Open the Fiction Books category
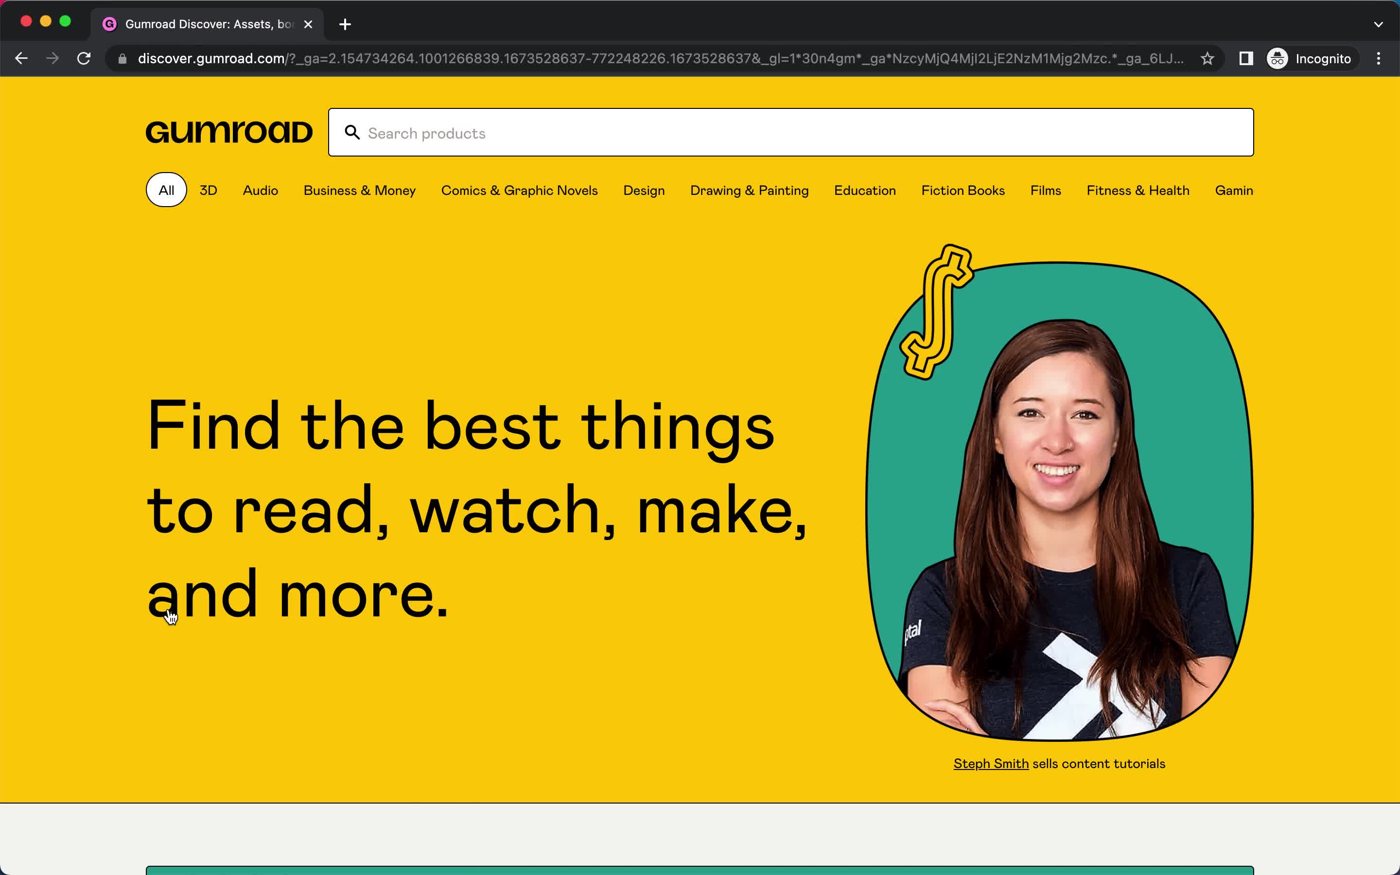Image resolution: width=1400 pixels, height=875 pixels. tap(962, 191)
